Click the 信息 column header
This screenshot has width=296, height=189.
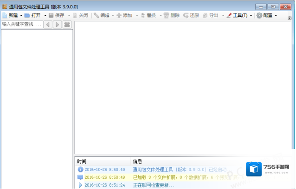tap(137, 161)
